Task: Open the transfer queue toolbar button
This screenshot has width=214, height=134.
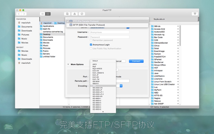Action: pos(195,14)
